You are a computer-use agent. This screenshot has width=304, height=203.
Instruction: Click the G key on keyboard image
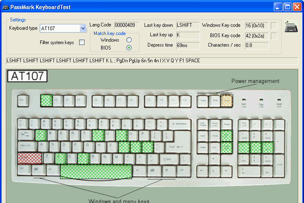(89, 147)
